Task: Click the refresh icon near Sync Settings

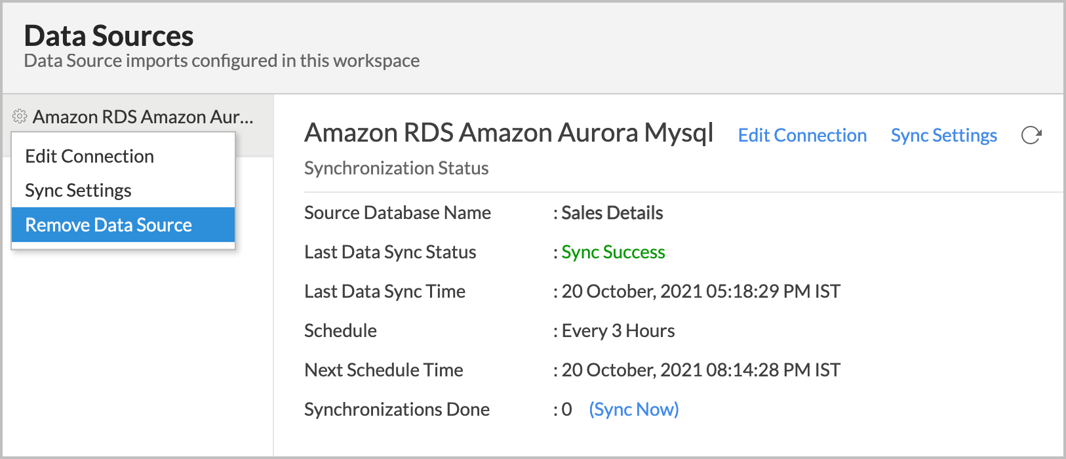Action: [1031, 135]
